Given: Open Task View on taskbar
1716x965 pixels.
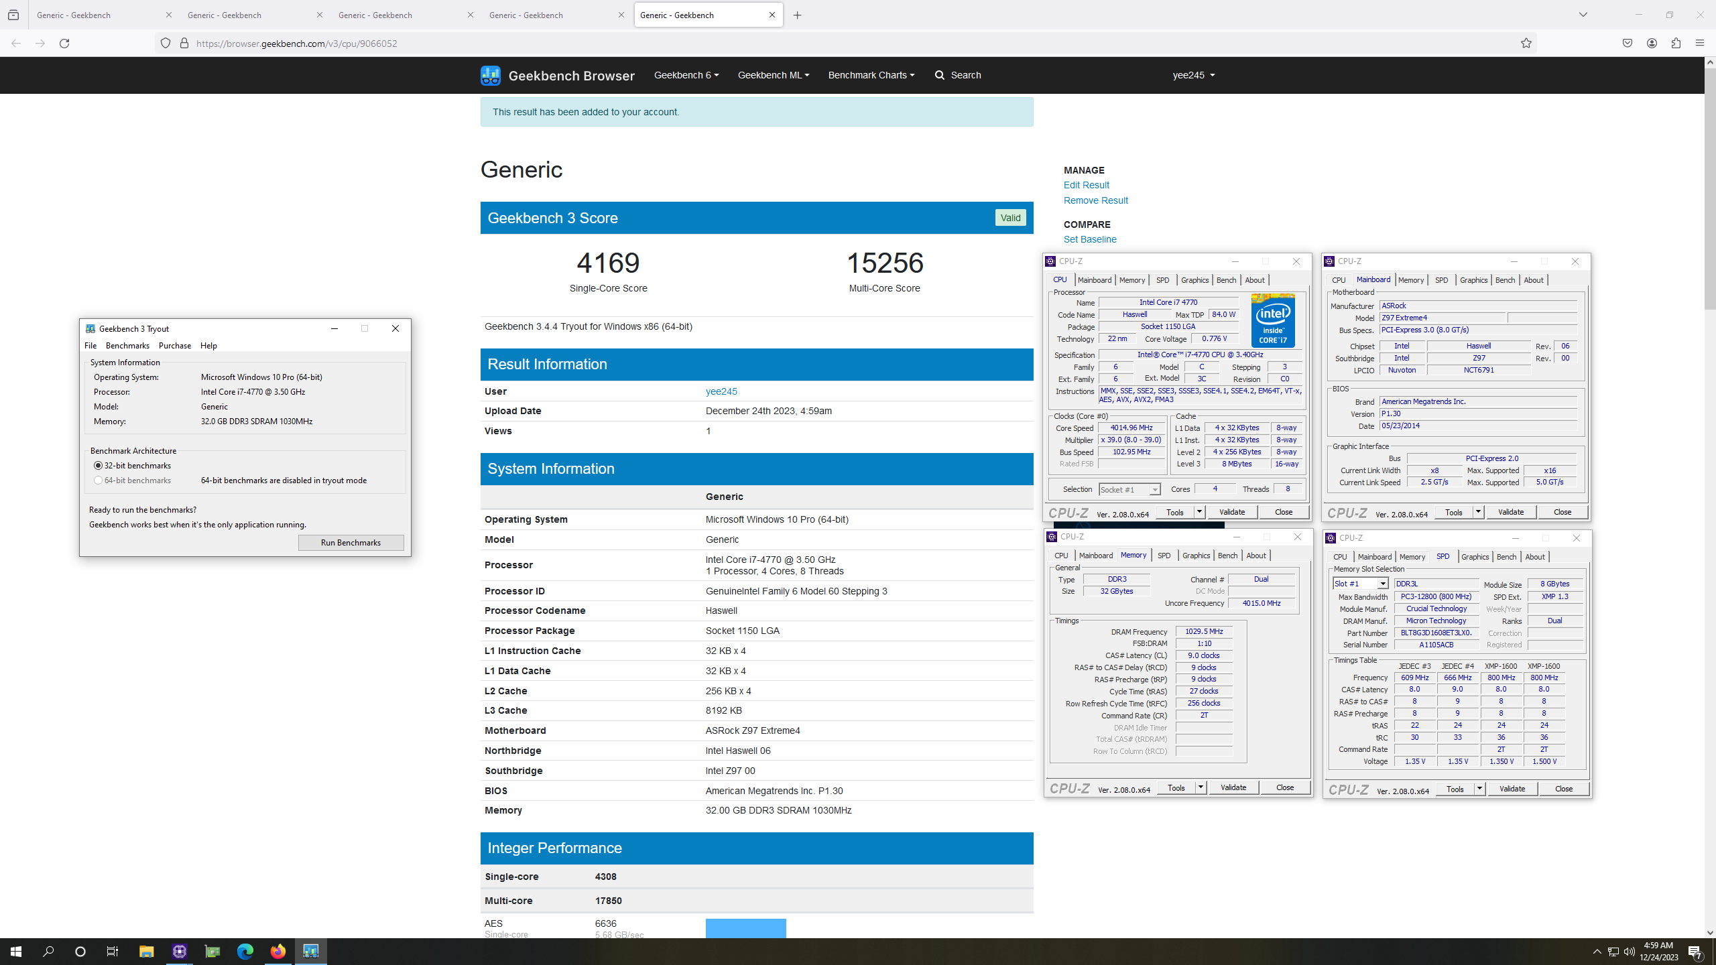Looking at the screenshot, I should 113,951.
